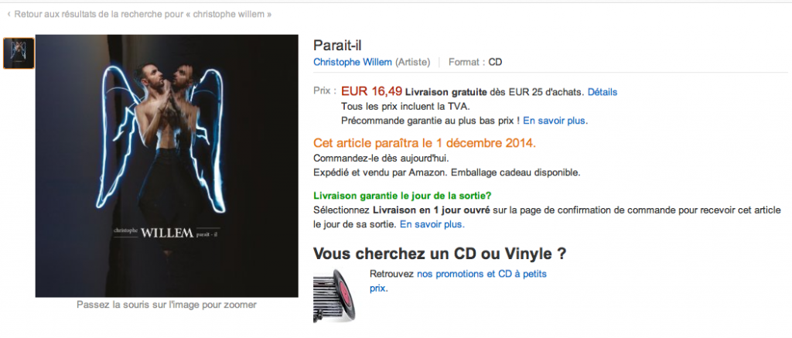The width and height of the screenshot is (792, 338).
Task: Click the EUR 16,49 price
Action: pos(372,91)
